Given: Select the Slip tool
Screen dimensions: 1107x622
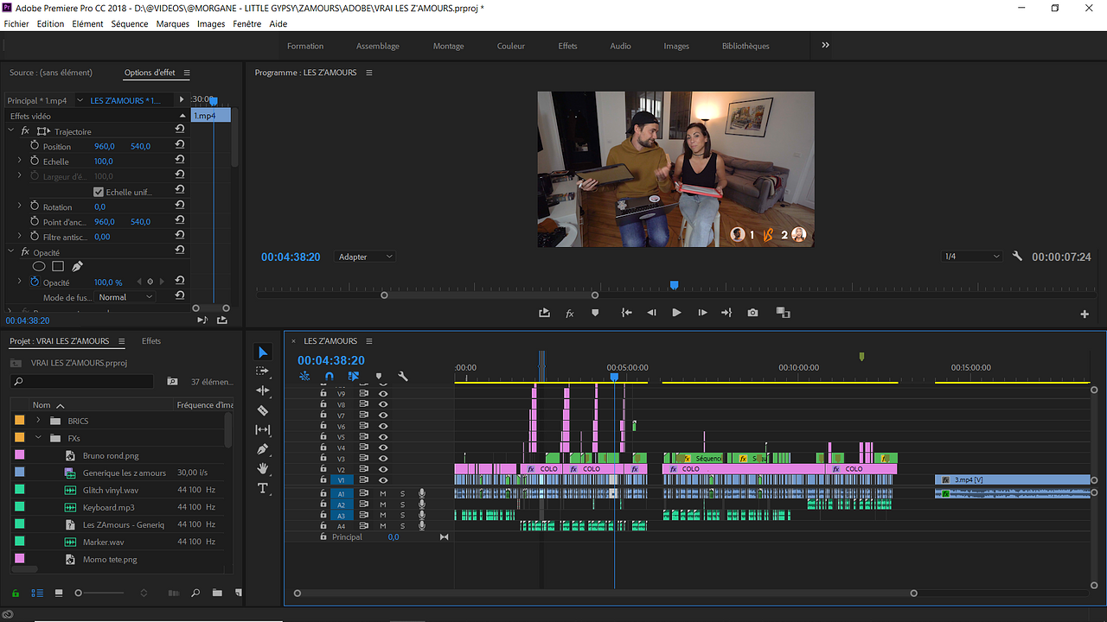Looking at the screenshot, I should tap(264, 429).
